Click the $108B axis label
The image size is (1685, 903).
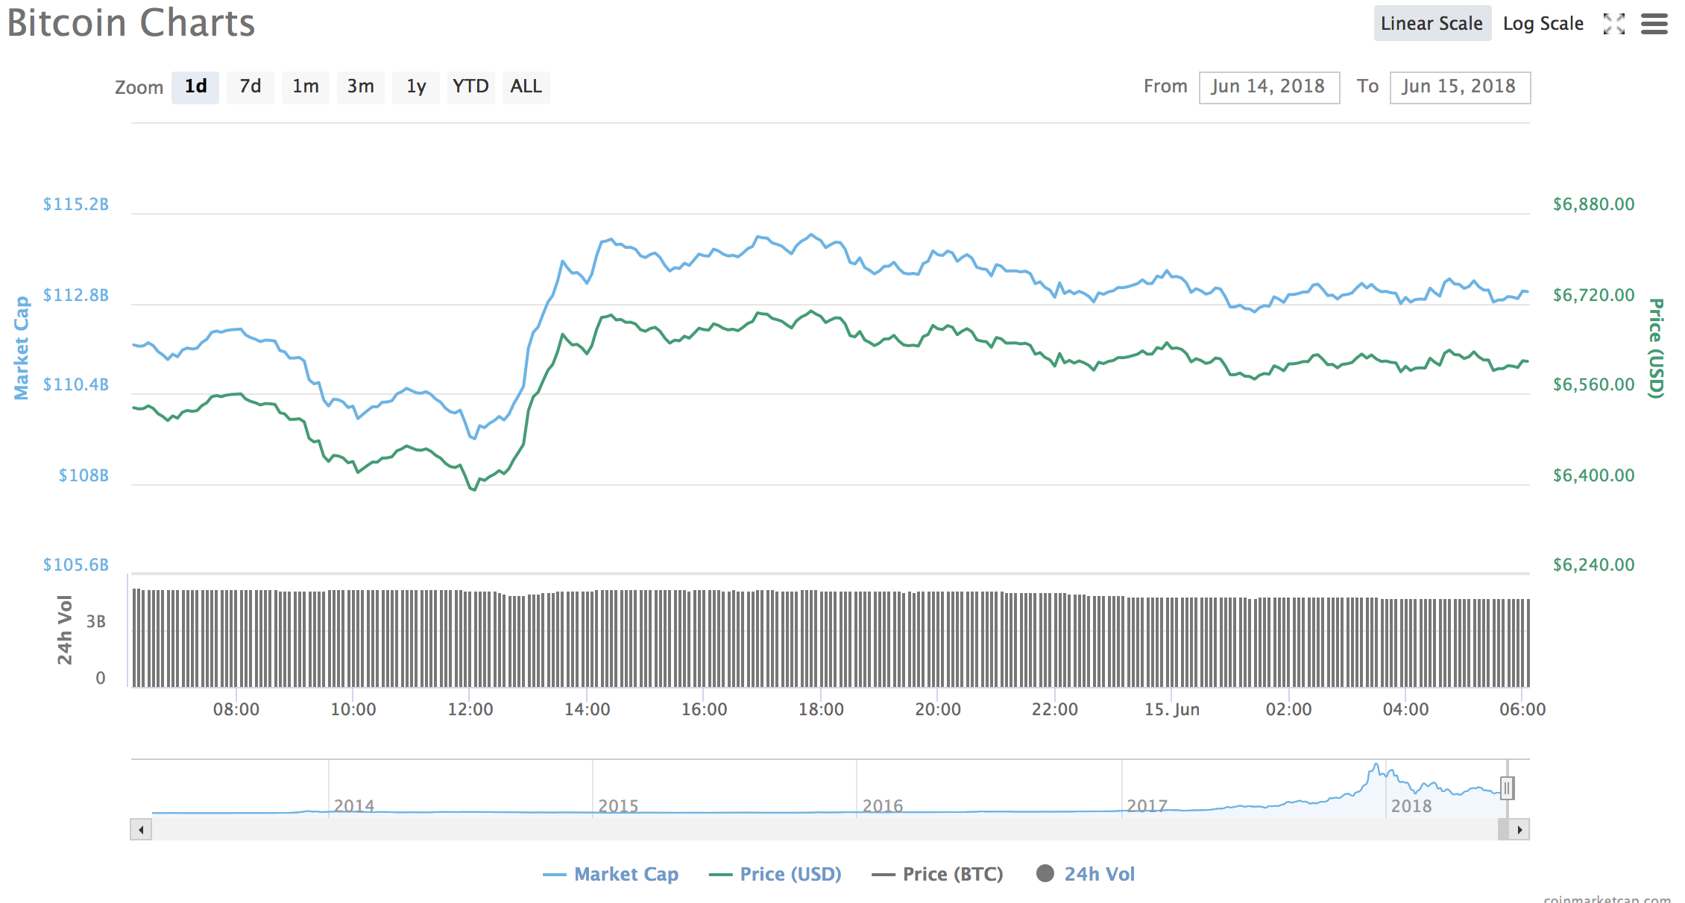[84, 475]
